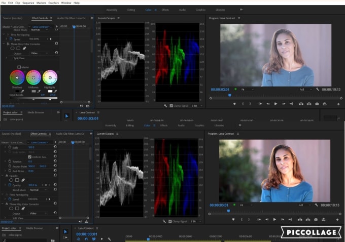Step forward one frame in top Program monitor
The image size is (345, 242).
(x=284, y=104)
